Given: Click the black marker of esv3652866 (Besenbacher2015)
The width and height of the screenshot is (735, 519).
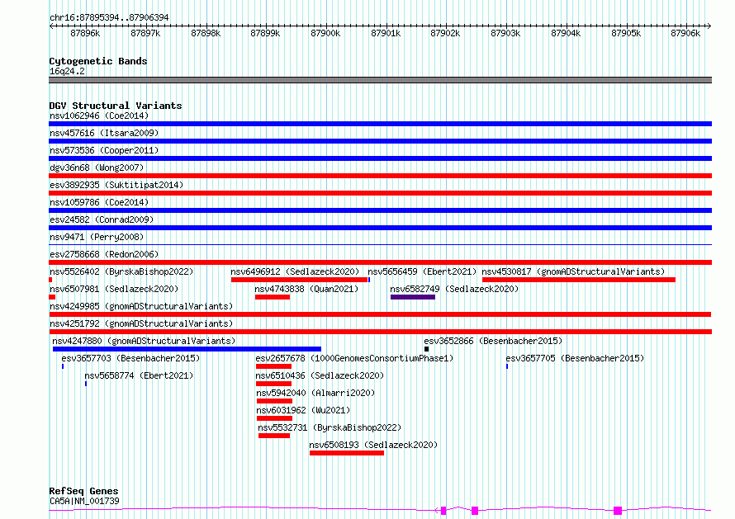Looking at the screenshot, I should click(x=427, y=349).
